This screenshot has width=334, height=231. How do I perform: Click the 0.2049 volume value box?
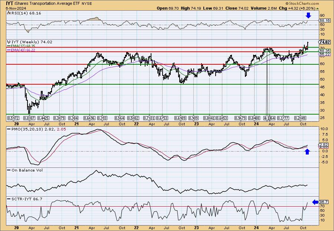coord(300,118)
